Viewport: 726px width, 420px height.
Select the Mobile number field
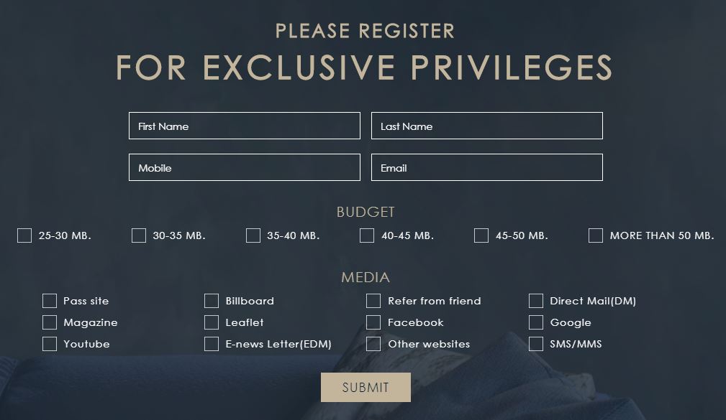tap(244, 167)
